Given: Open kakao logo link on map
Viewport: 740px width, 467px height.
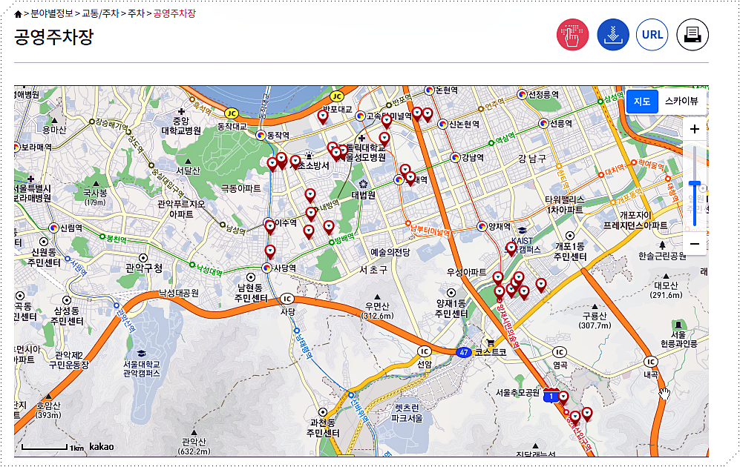Looking at the screenshot, I should point(102,446).
